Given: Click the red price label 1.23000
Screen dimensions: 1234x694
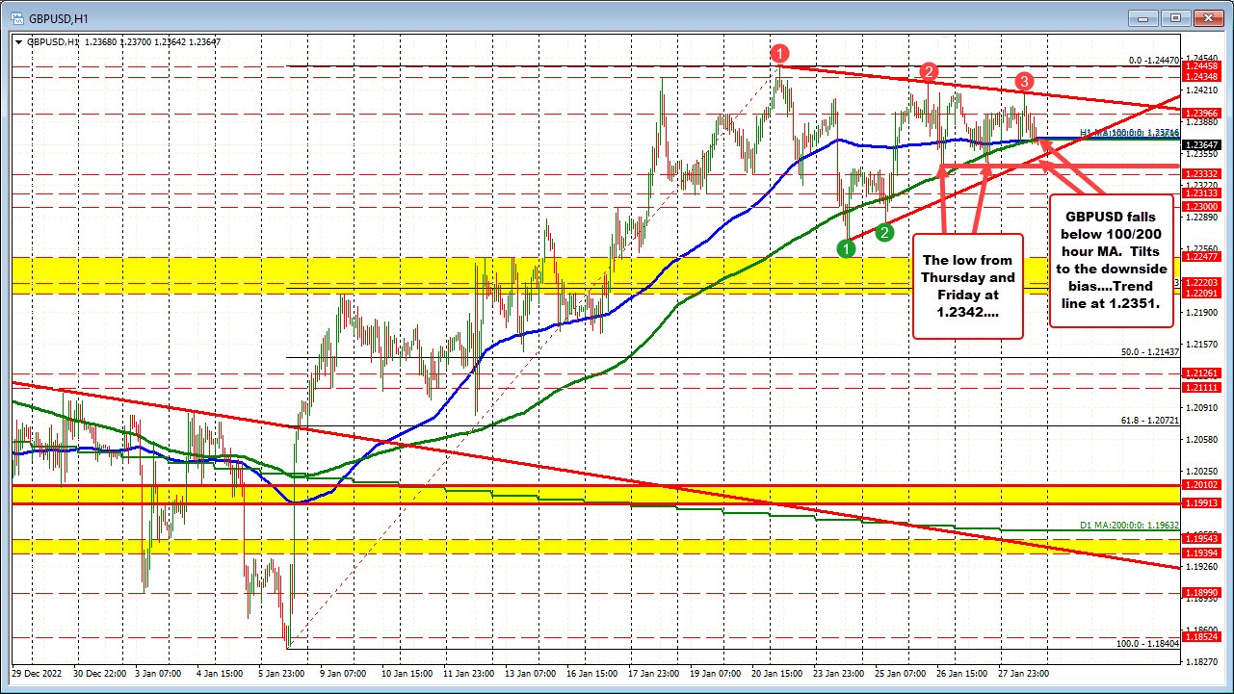Looking at the screenshot, I should coord(1204,206).
